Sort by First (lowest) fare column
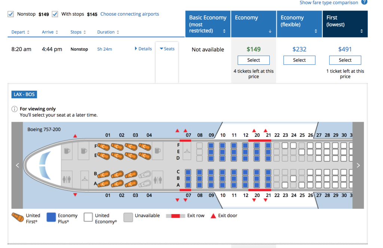 tap(345, 24)
